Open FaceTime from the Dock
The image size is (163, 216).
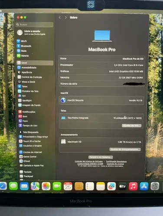click(57, 186)
